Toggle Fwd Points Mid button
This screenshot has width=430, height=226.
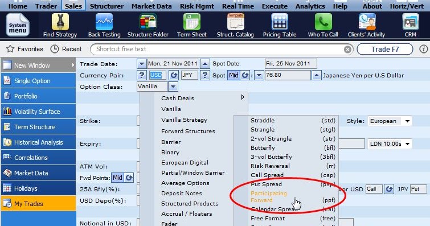[118, 178]
